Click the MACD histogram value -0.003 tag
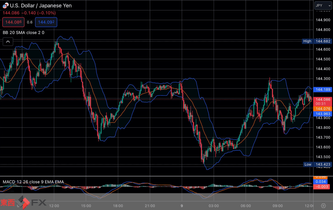The width and height of the screenshot is (333, 210). click(322, 187)
